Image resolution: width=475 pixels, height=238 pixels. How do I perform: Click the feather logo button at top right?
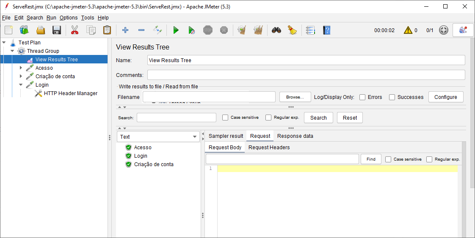coord(463,30)
